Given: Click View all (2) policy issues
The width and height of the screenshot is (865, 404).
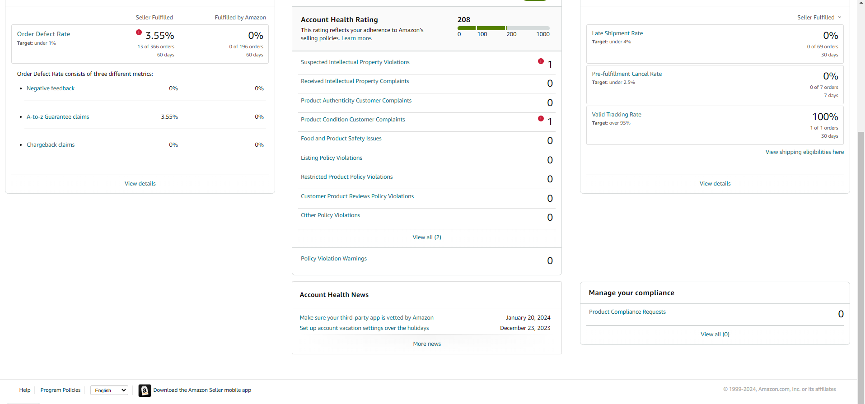Looking at the screenshot, I should click(x=427, y=237).
